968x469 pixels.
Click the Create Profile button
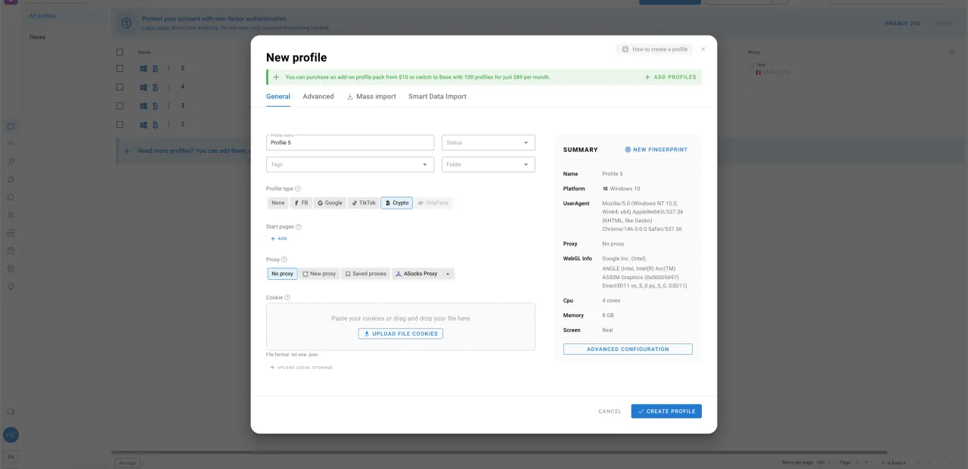(666, 412)
